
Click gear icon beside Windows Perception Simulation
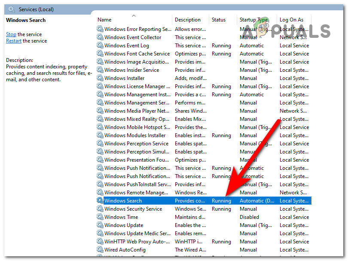coord(100,151)
